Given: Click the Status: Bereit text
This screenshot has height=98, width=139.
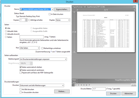Looking at the screenshot, I should tap(19, 13).
